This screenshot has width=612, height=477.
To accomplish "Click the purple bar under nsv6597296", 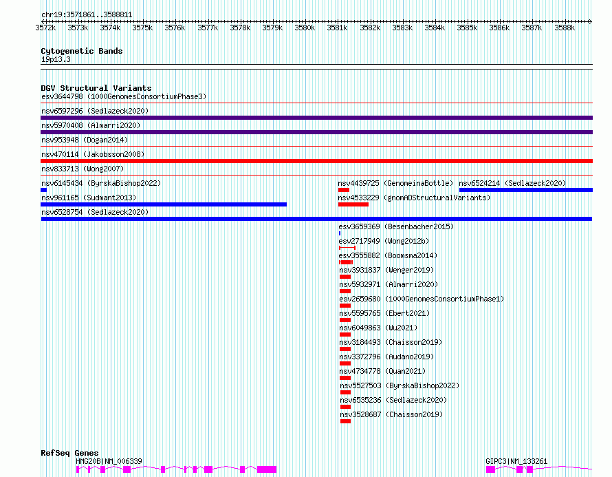I will [316, 118].
